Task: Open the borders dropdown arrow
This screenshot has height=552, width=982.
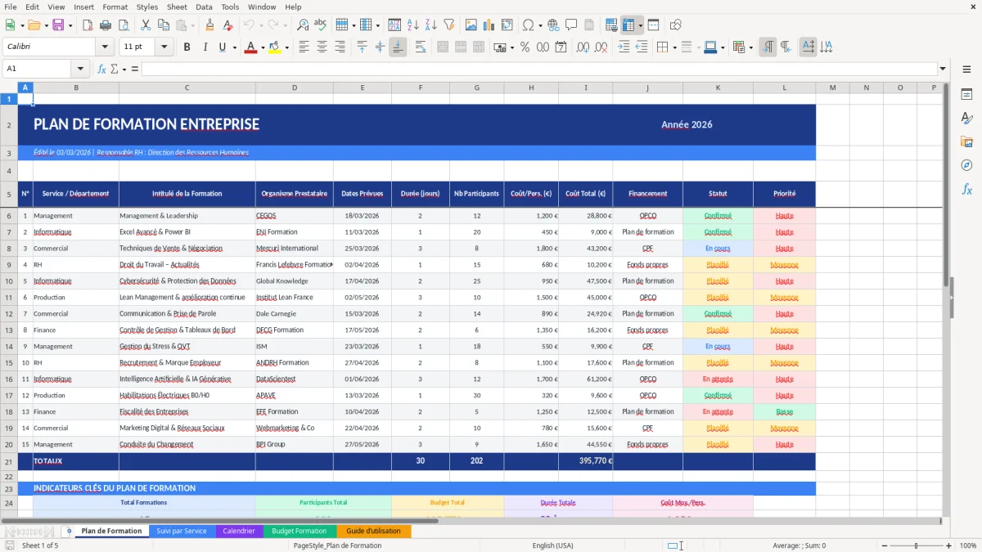Action: 674,47
